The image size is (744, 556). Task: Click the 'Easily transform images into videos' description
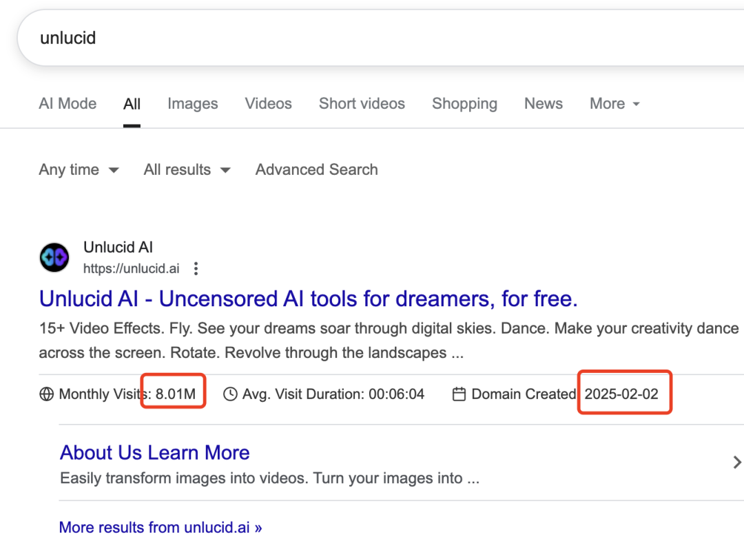coord(269,478)
